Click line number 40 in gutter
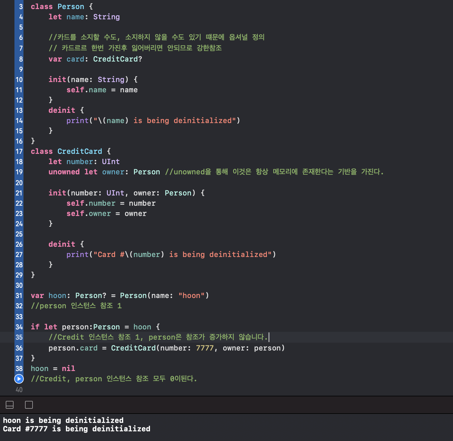 [x=19, y=390]
